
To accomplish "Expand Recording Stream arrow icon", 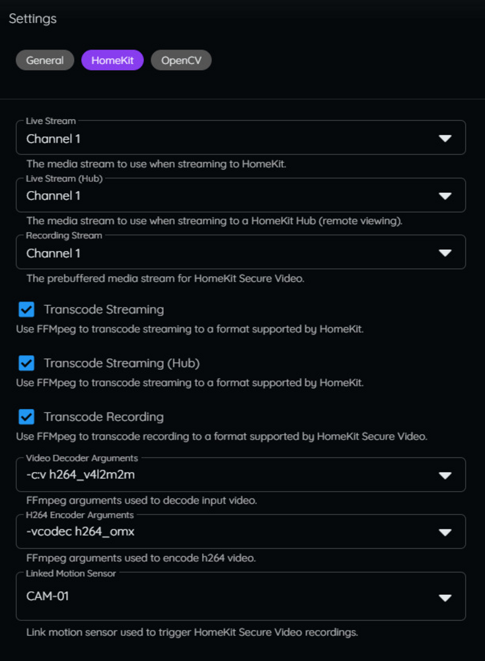I will [445, 253].
